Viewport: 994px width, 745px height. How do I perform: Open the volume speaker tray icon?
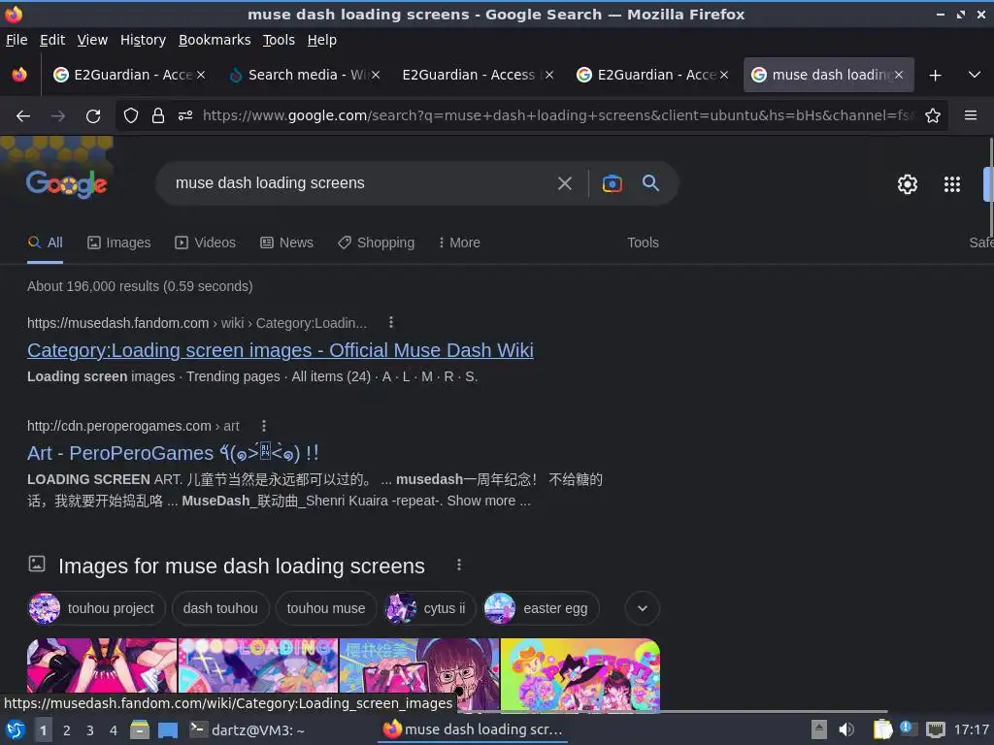[x=846, y=729]
